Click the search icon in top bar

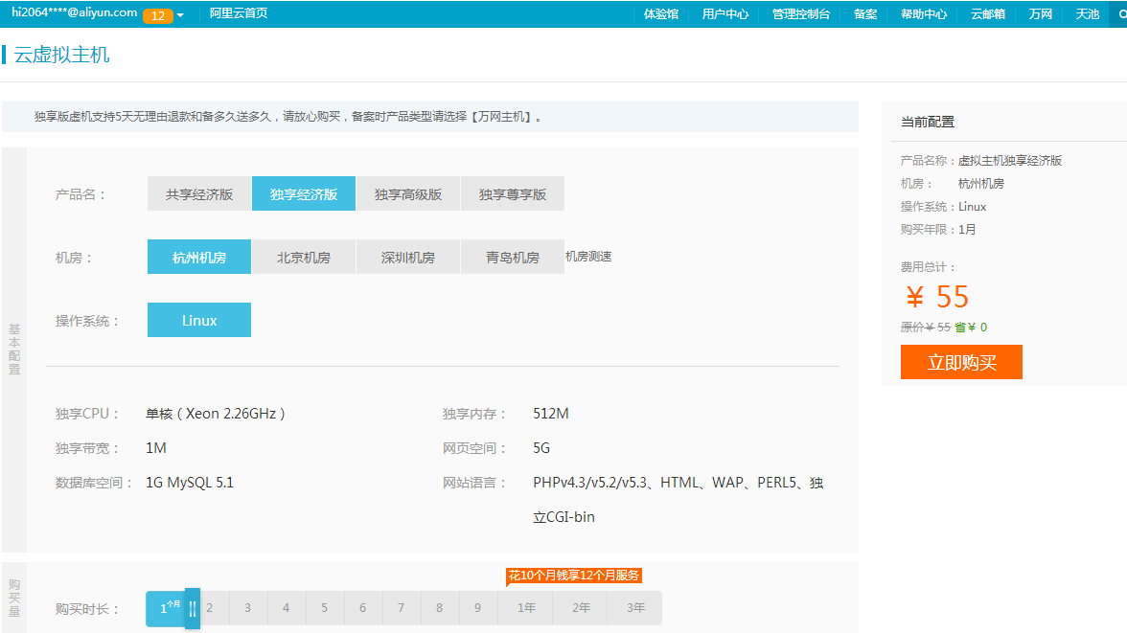click(1119, 14)
